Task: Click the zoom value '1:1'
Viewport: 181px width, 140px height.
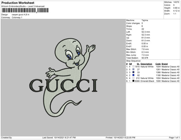Action: [175, 14]
